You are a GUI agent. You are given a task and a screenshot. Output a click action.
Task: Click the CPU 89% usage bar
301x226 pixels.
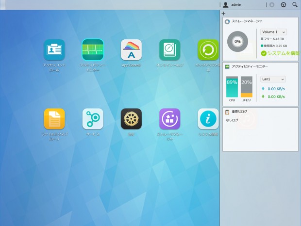232,87
